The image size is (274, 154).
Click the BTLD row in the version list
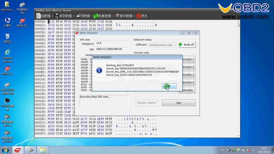click(x=86, y=84)
